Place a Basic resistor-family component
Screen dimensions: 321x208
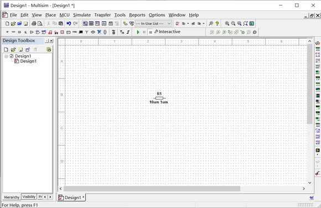[13, 32]
